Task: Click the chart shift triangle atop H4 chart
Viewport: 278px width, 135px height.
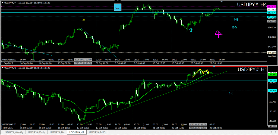Action: coord(222,2)
